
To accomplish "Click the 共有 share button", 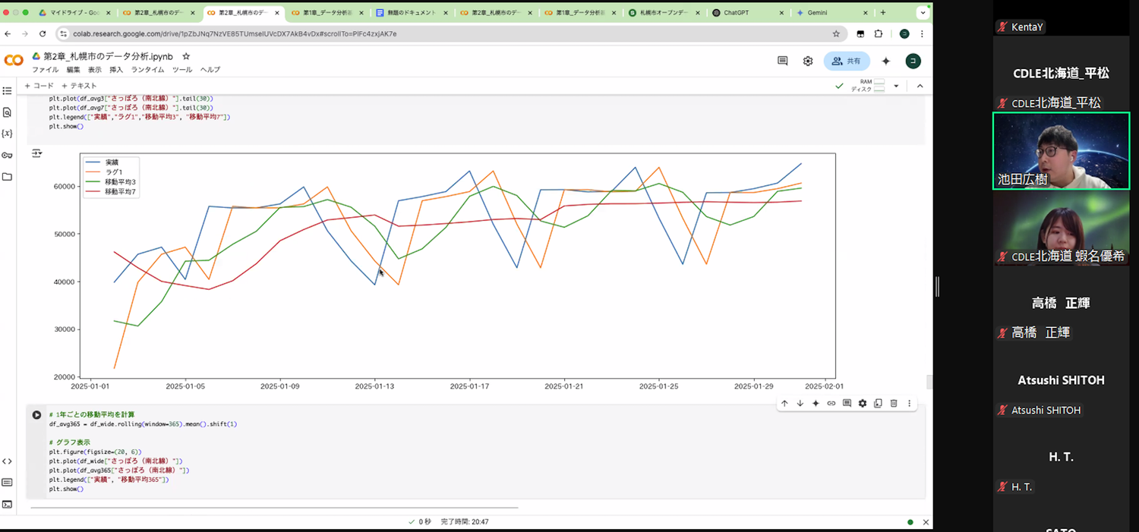I will coord(847,61).
